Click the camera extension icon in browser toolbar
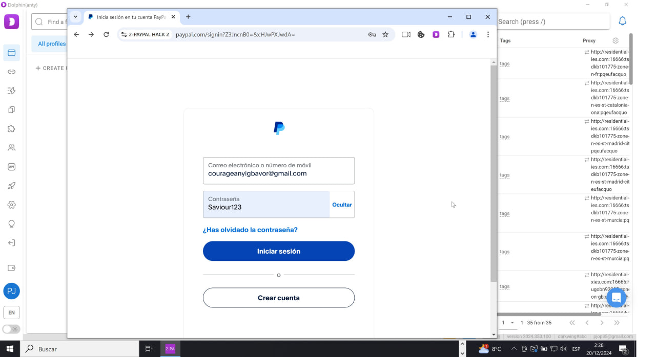 [406, 34]
